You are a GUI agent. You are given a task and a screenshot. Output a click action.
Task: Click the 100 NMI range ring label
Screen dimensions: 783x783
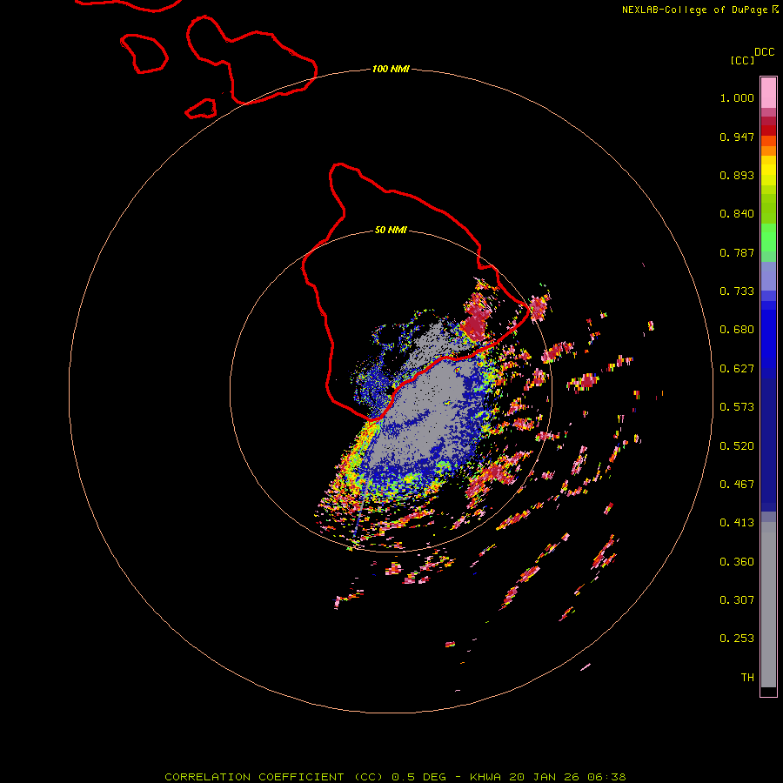(x=391, y=69)
